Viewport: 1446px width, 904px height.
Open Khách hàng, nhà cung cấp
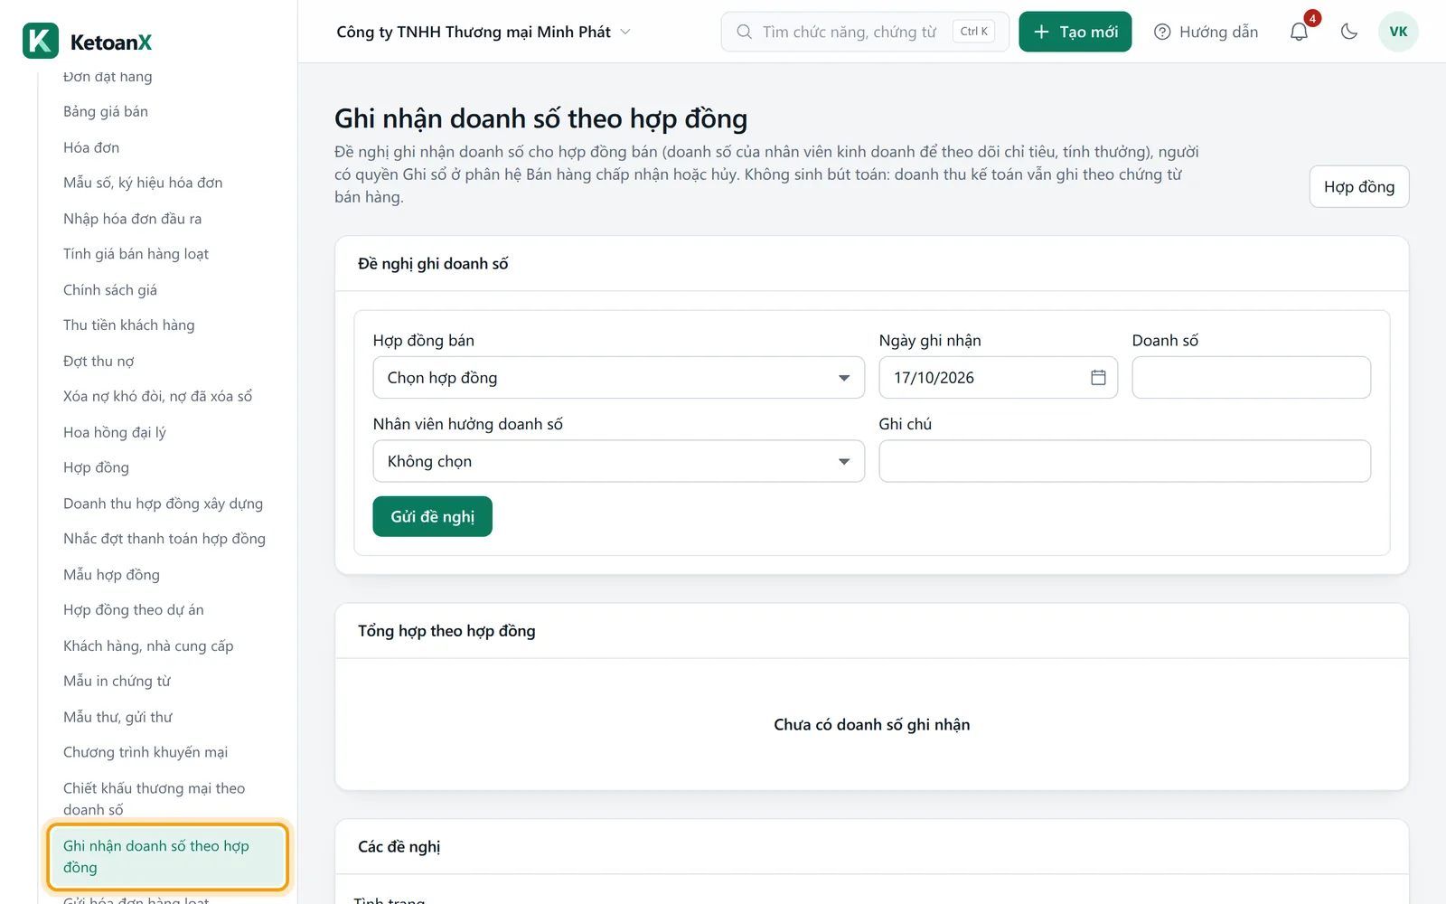coord(148,645)
